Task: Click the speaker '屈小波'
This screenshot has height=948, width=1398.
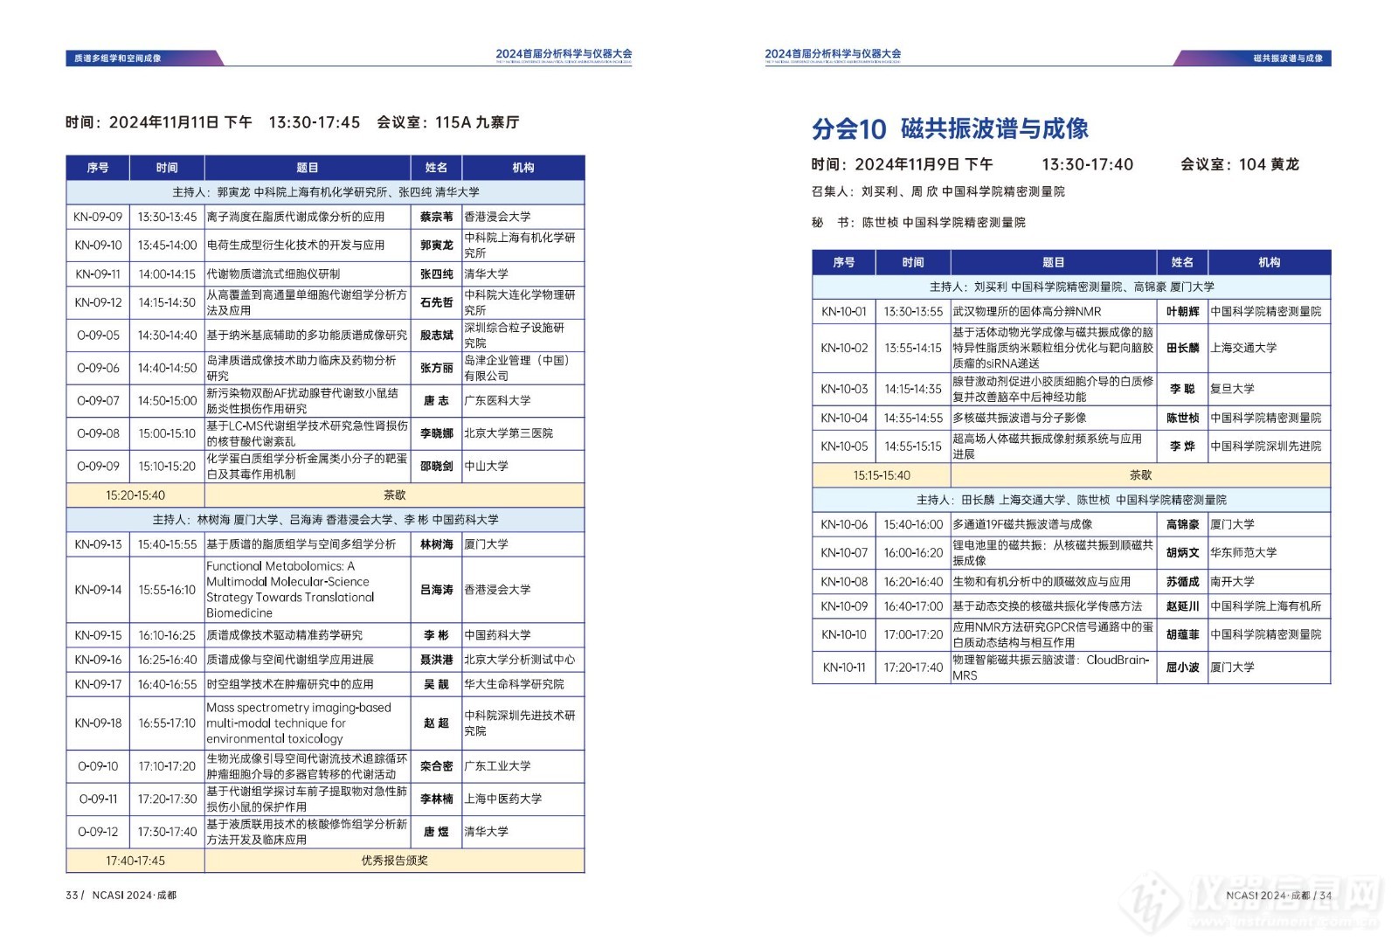Action: (x=1182, y=668)
